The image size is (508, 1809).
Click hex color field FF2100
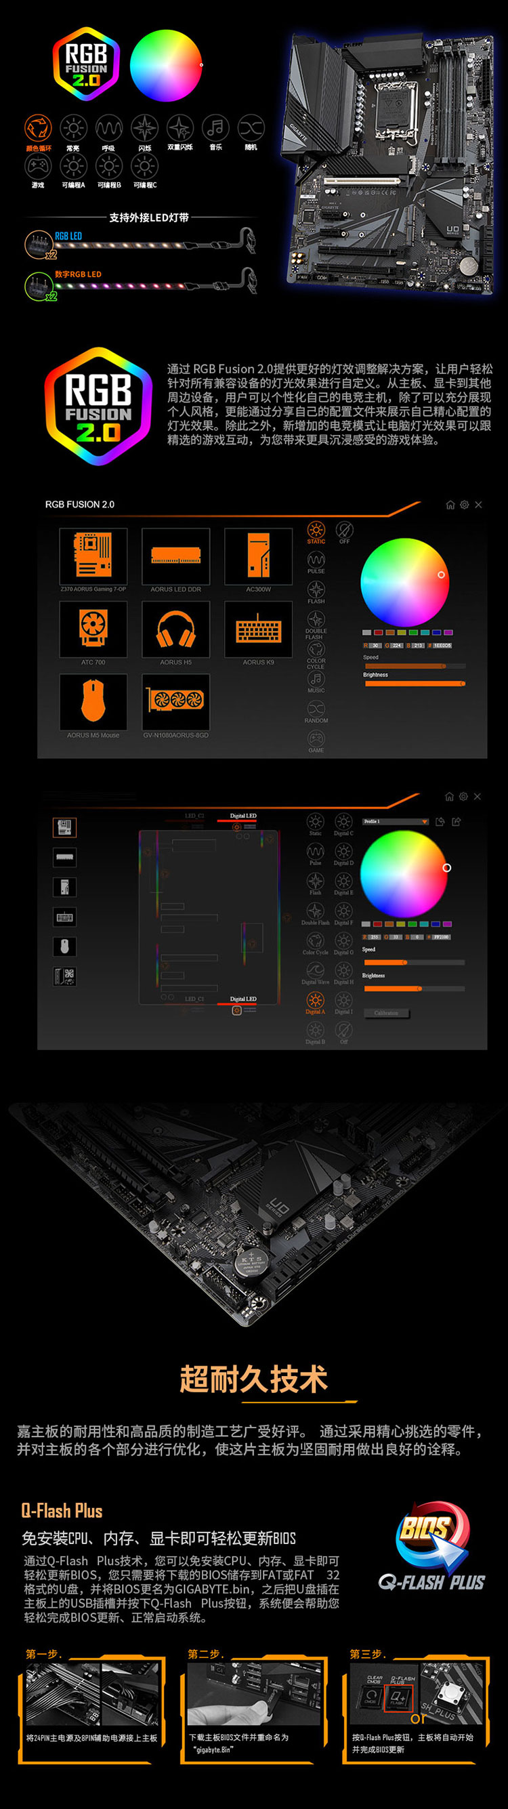point(442,937)
